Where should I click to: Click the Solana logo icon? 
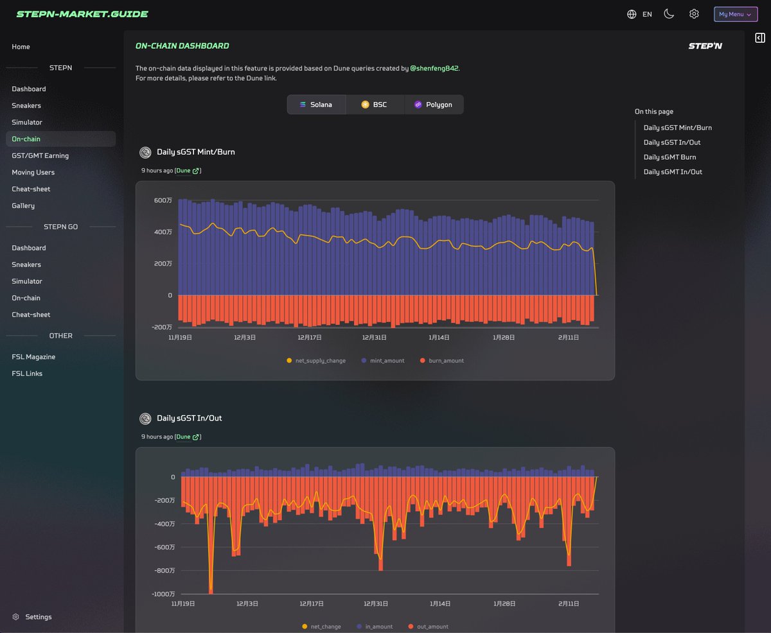click(302, 105)
